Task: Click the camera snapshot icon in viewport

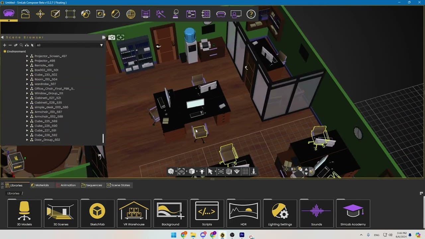Action: tap(112, 38)
